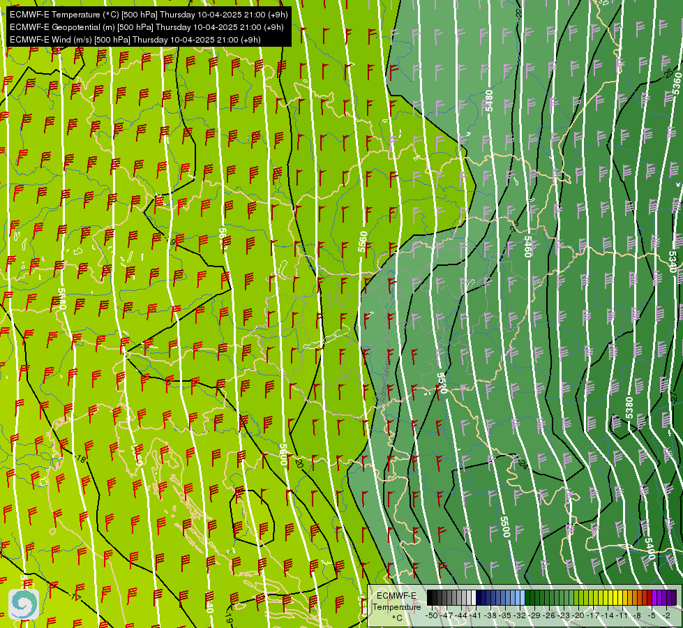The image size is (683, 628).
Task: Click the -25 isotherm label near top right
Action: point(668,74)
